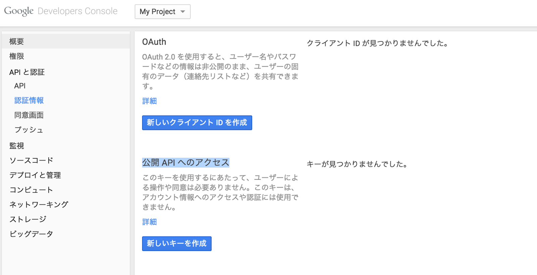Viewport: 537px width, 275px height.
Task: Open プッシュ in the sidebar
Action: pyautogui.click(x=29, y=130)
